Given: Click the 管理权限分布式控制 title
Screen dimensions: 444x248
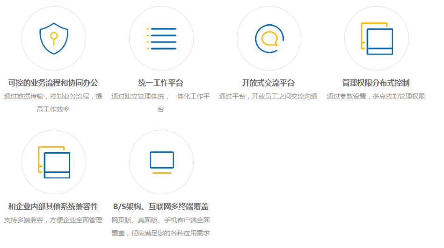Looking at the screenshot, I should tap(376, 83).
